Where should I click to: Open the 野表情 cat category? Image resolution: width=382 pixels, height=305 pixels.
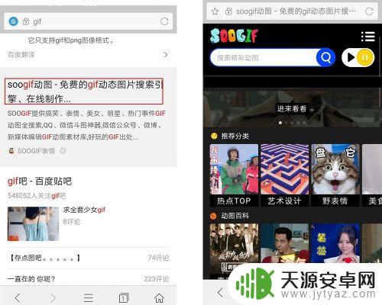point(335,175)
